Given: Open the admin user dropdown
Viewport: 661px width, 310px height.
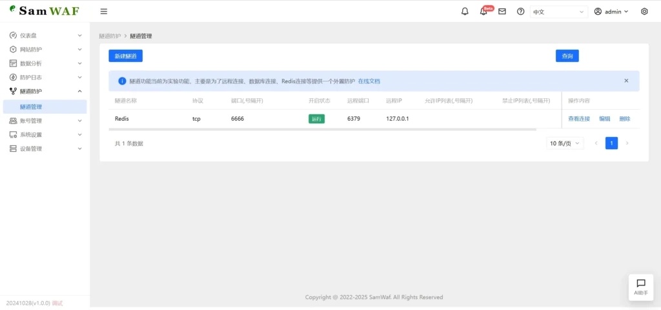Looking at the screenshot, I should point(611,12).
